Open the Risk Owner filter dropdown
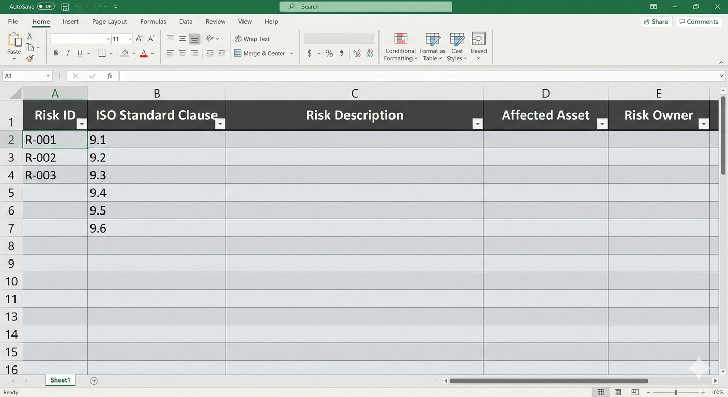 (703, 124)
